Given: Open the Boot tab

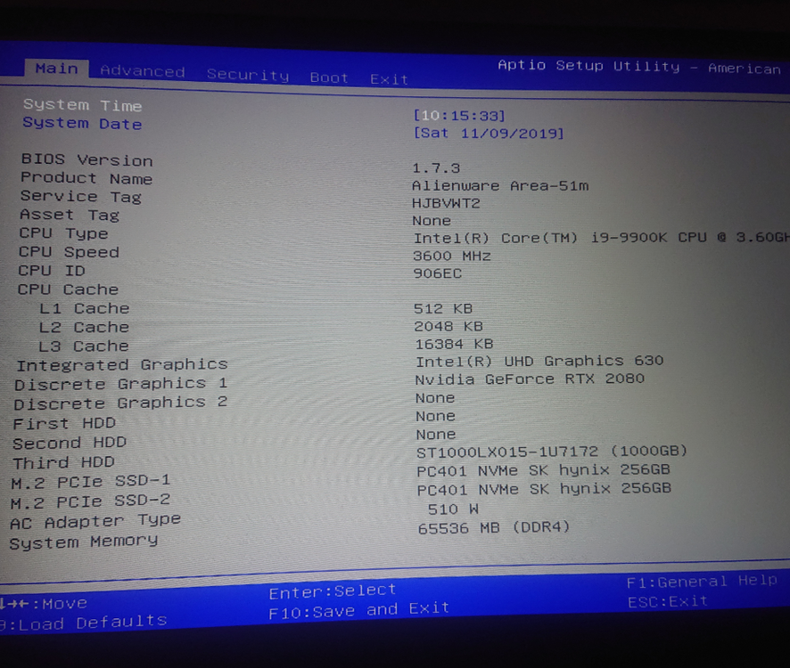Looking at the screenshot, I should [329, 78].
